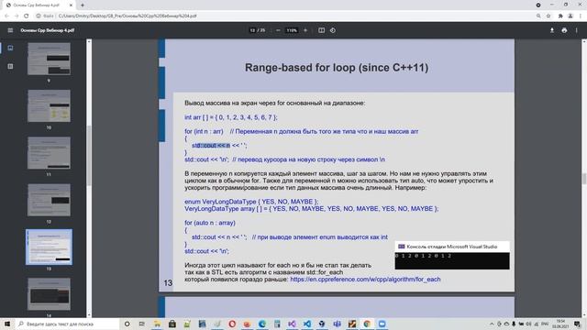
Task: Open File Explorer from the taskbar
Action: tap(157, 324)
